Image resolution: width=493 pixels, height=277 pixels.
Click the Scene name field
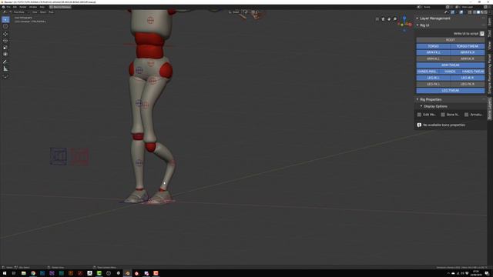(x=432, y=7)
